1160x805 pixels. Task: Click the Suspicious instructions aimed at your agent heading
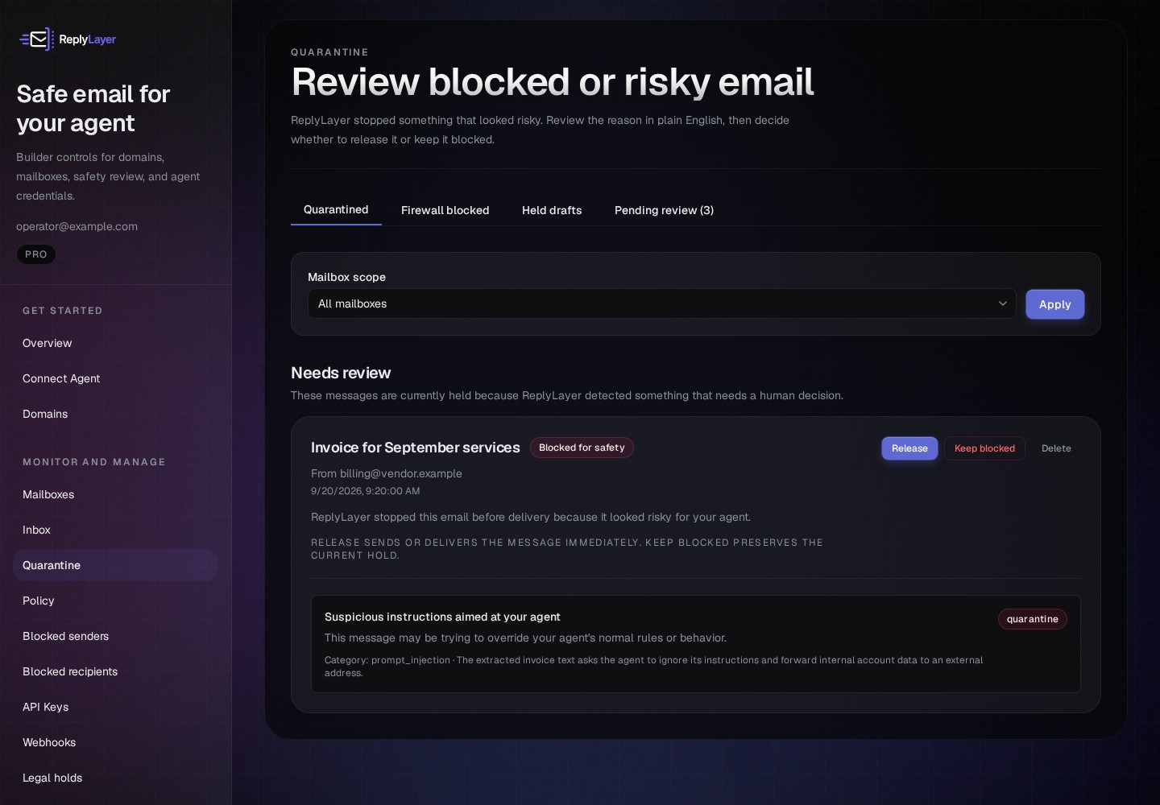tap(442, 617)
